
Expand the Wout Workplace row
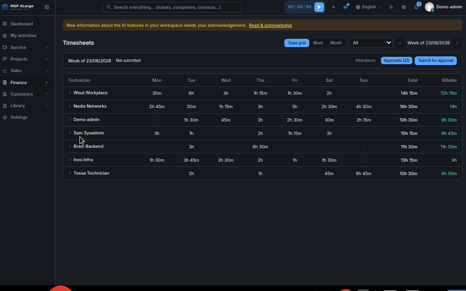coord(70,93)
